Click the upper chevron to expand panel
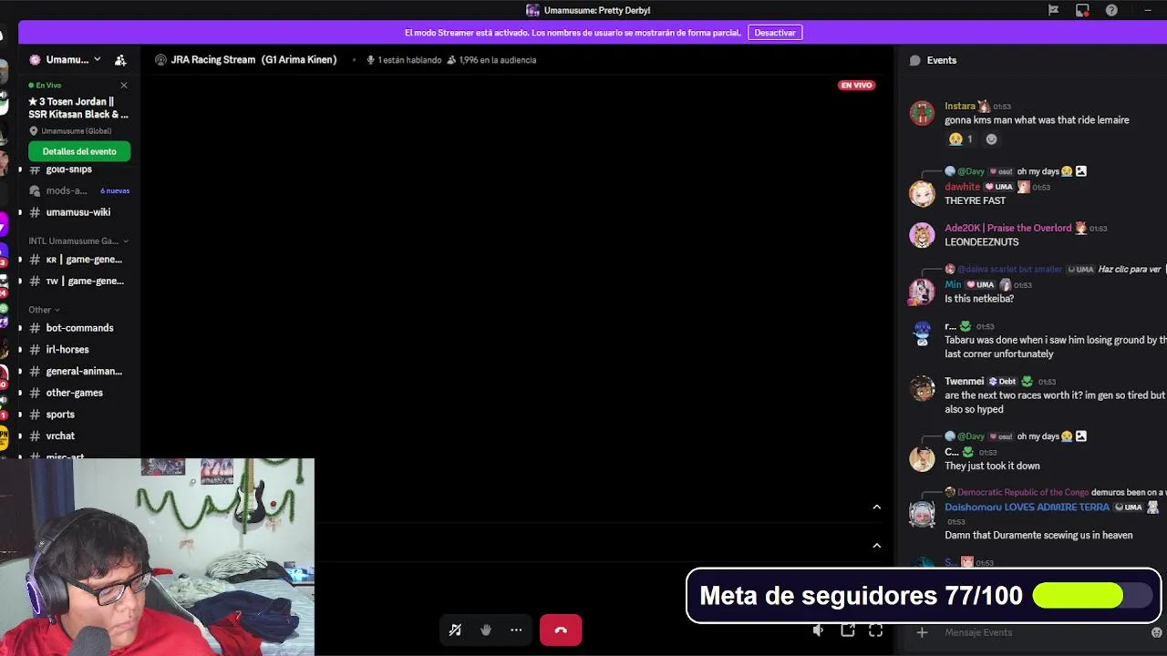The height and width of the screenshot is (656, 1167). coord(877,507)
